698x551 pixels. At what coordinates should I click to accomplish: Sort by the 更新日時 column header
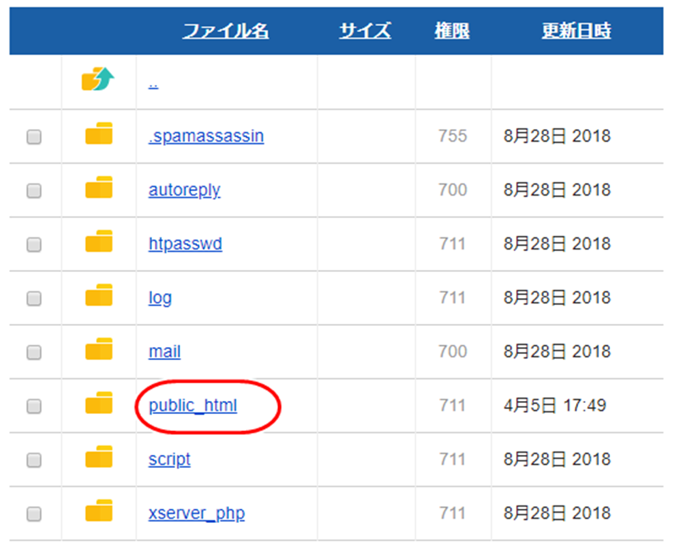tap(577, 30)
